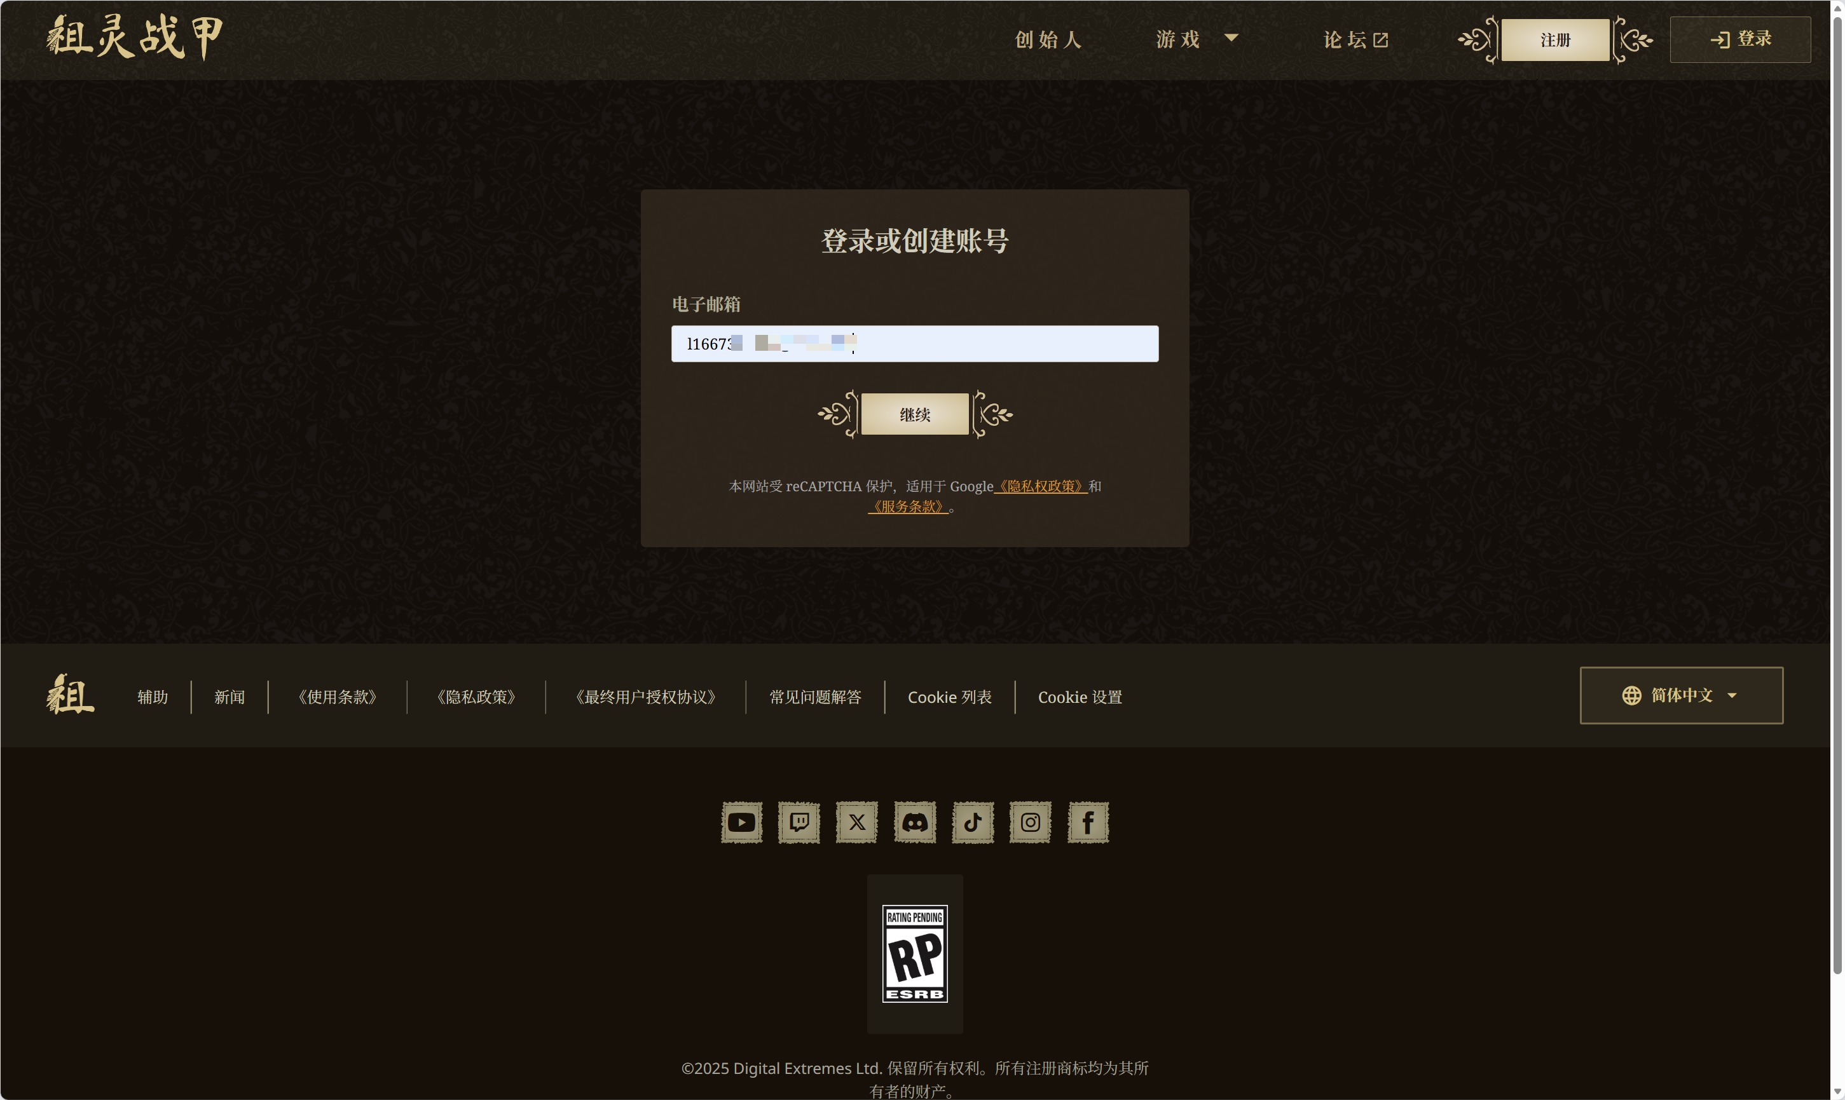The image size is (1845, 1100).
Task: Click the 祖灵战甲 header logo
Action: tap(134, 37)
